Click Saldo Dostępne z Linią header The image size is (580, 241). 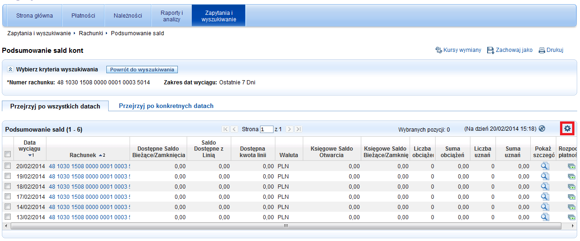[x=209, y=149]
